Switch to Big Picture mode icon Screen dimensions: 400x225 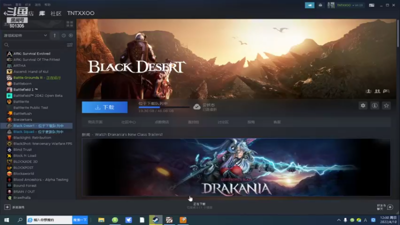click(371, 5)
